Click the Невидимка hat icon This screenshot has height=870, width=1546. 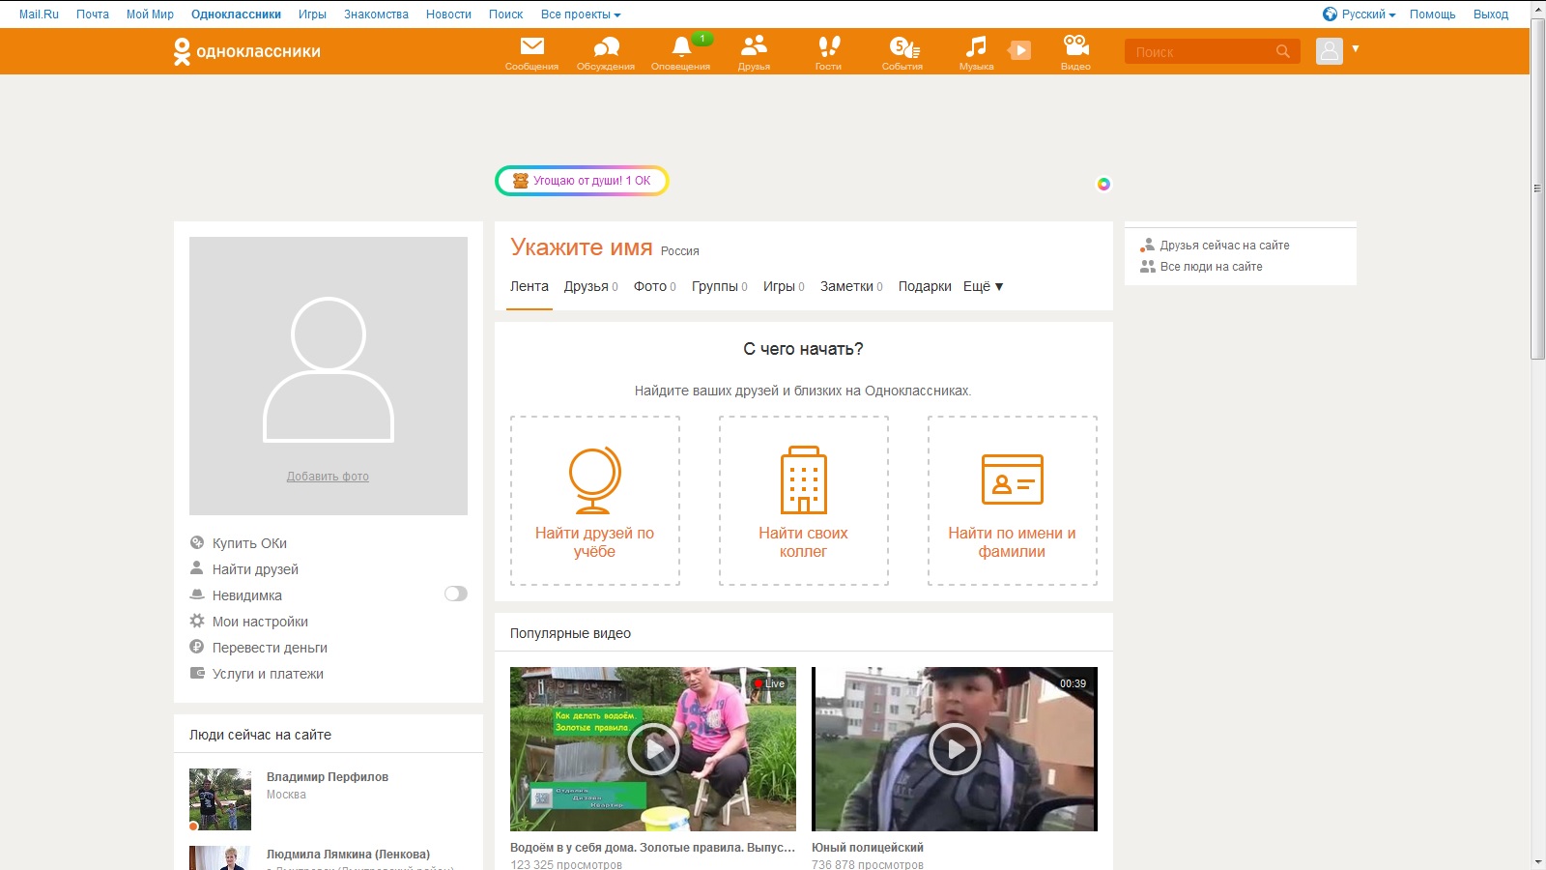pyautogui.click(x=197, y=594)
